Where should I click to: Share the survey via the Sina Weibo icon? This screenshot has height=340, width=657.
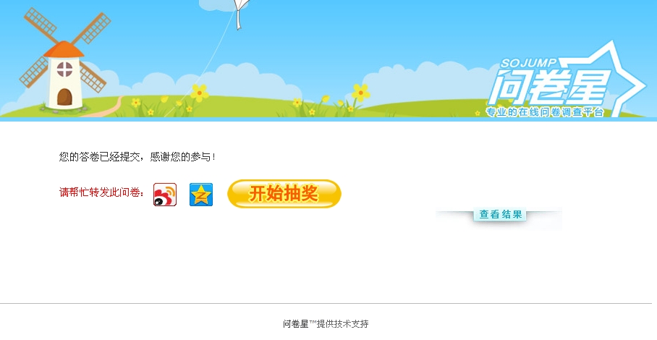pos(165,195)
